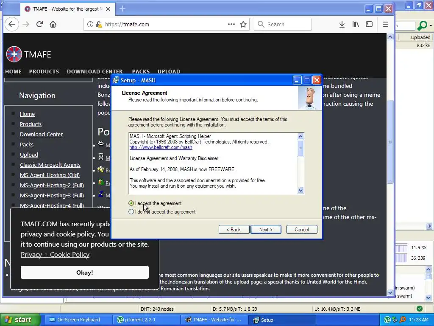Open MS-Agent-Hosting-2 (Full) link
Screen dimensions: 434x326
pyautogui.click(x=52, y=185)
